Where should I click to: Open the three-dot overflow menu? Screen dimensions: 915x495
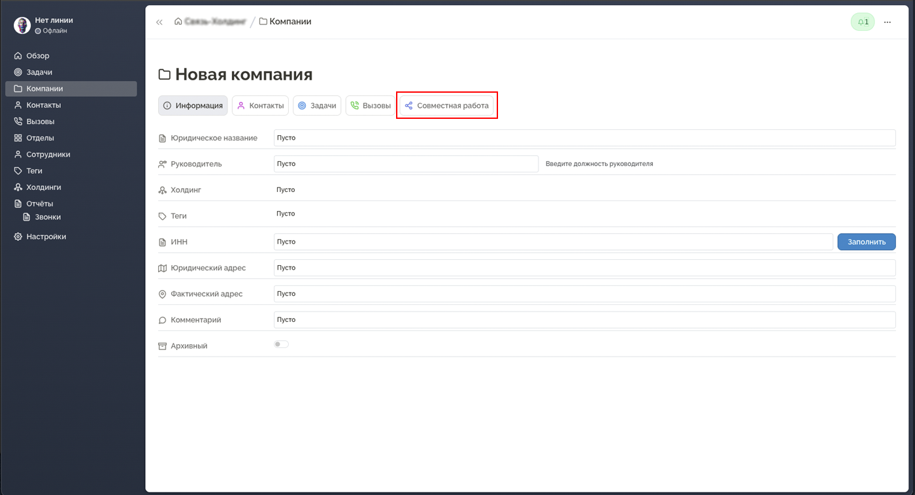[887, 22]
